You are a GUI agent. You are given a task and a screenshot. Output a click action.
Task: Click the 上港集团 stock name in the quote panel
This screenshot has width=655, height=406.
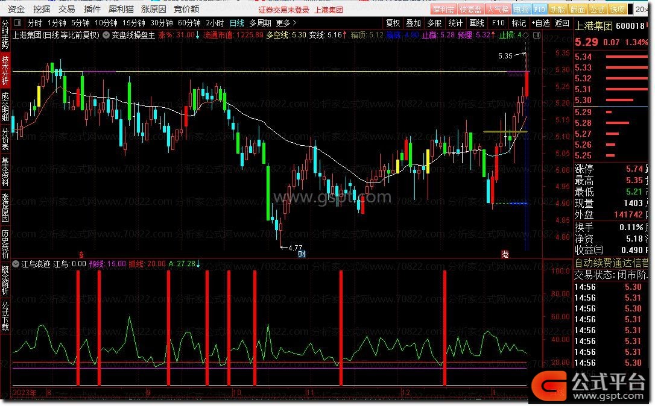coord(595,26)
